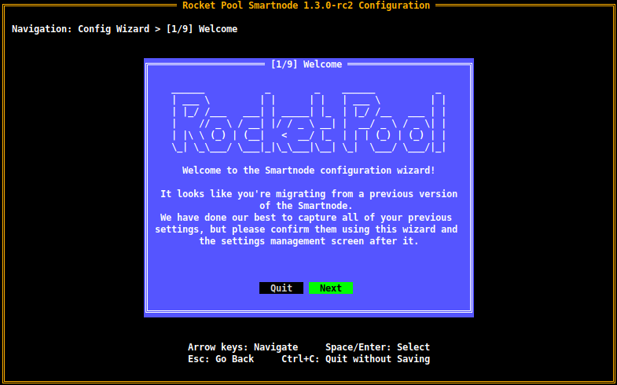Click the Rocket Pool Smartnode Configuration title
617x385 pixels.
[307, 5]
